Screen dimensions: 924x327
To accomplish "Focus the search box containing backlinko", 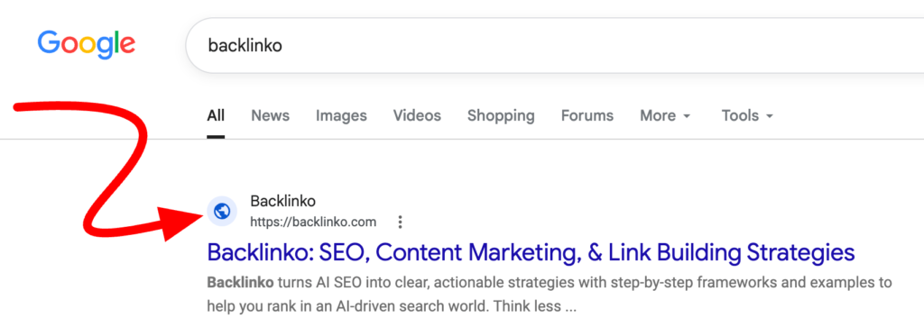I will [554, 46].
